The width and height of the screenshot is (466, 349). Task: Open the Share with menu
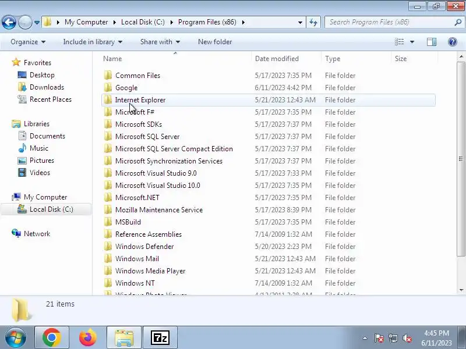tap(160, 42)
